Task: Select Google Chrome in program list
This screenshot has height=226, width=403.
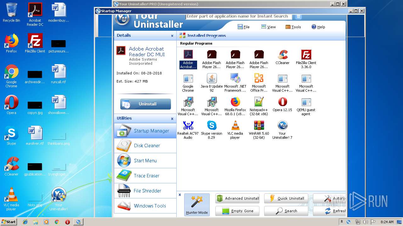Action: pyautogui.click(x=188, y=83)
